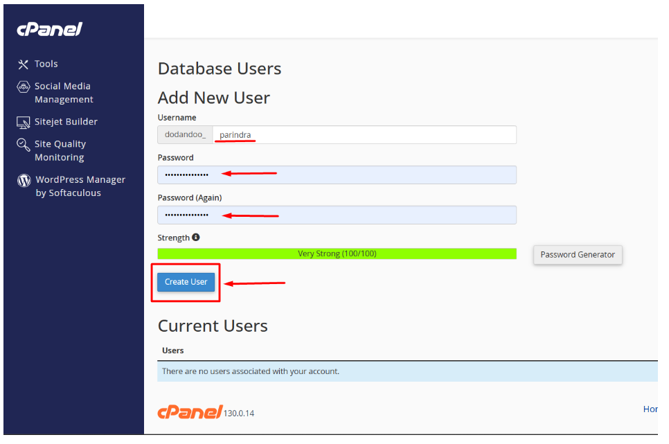
Task: Open Tools from the sidebar menu
Action: [46, 64]
